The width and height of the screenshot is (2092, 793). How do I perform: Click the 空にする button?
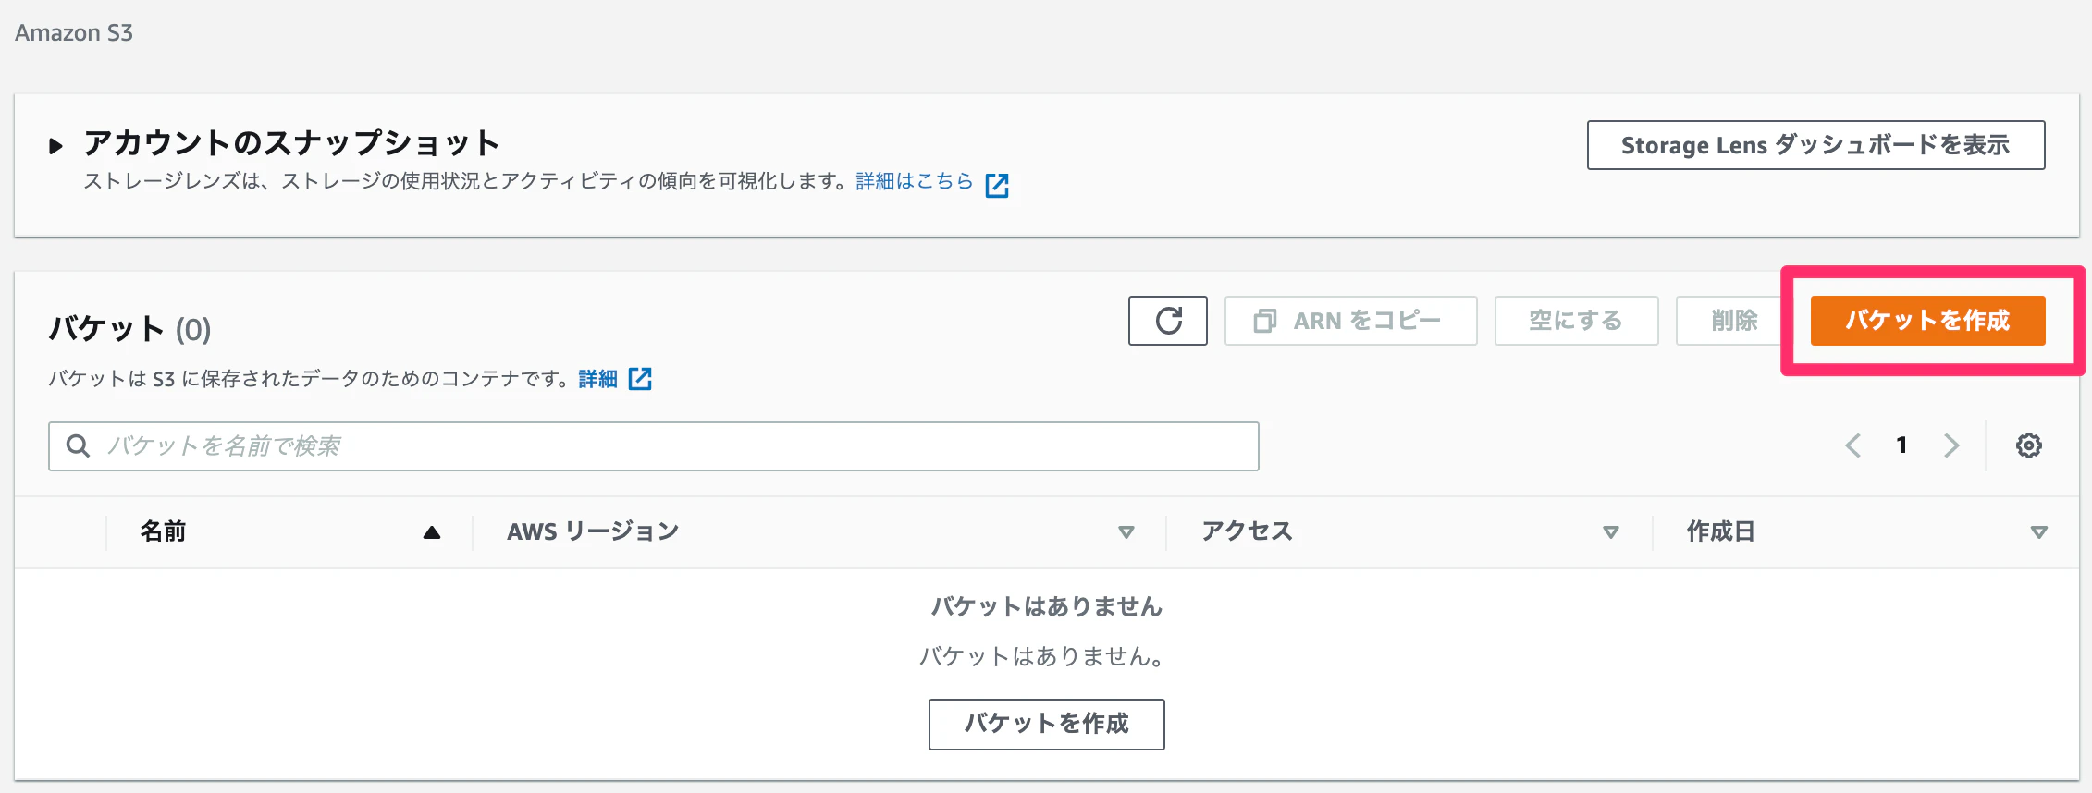(1577, 321)
